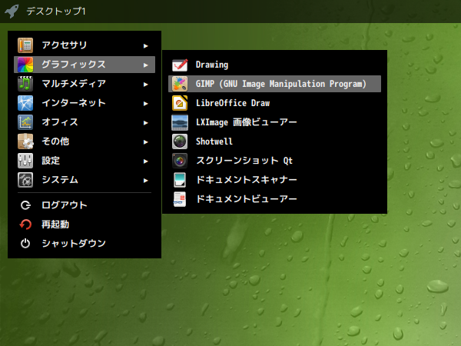Open the オフィス menu category

pyautogui.click(x=85, y=122)
